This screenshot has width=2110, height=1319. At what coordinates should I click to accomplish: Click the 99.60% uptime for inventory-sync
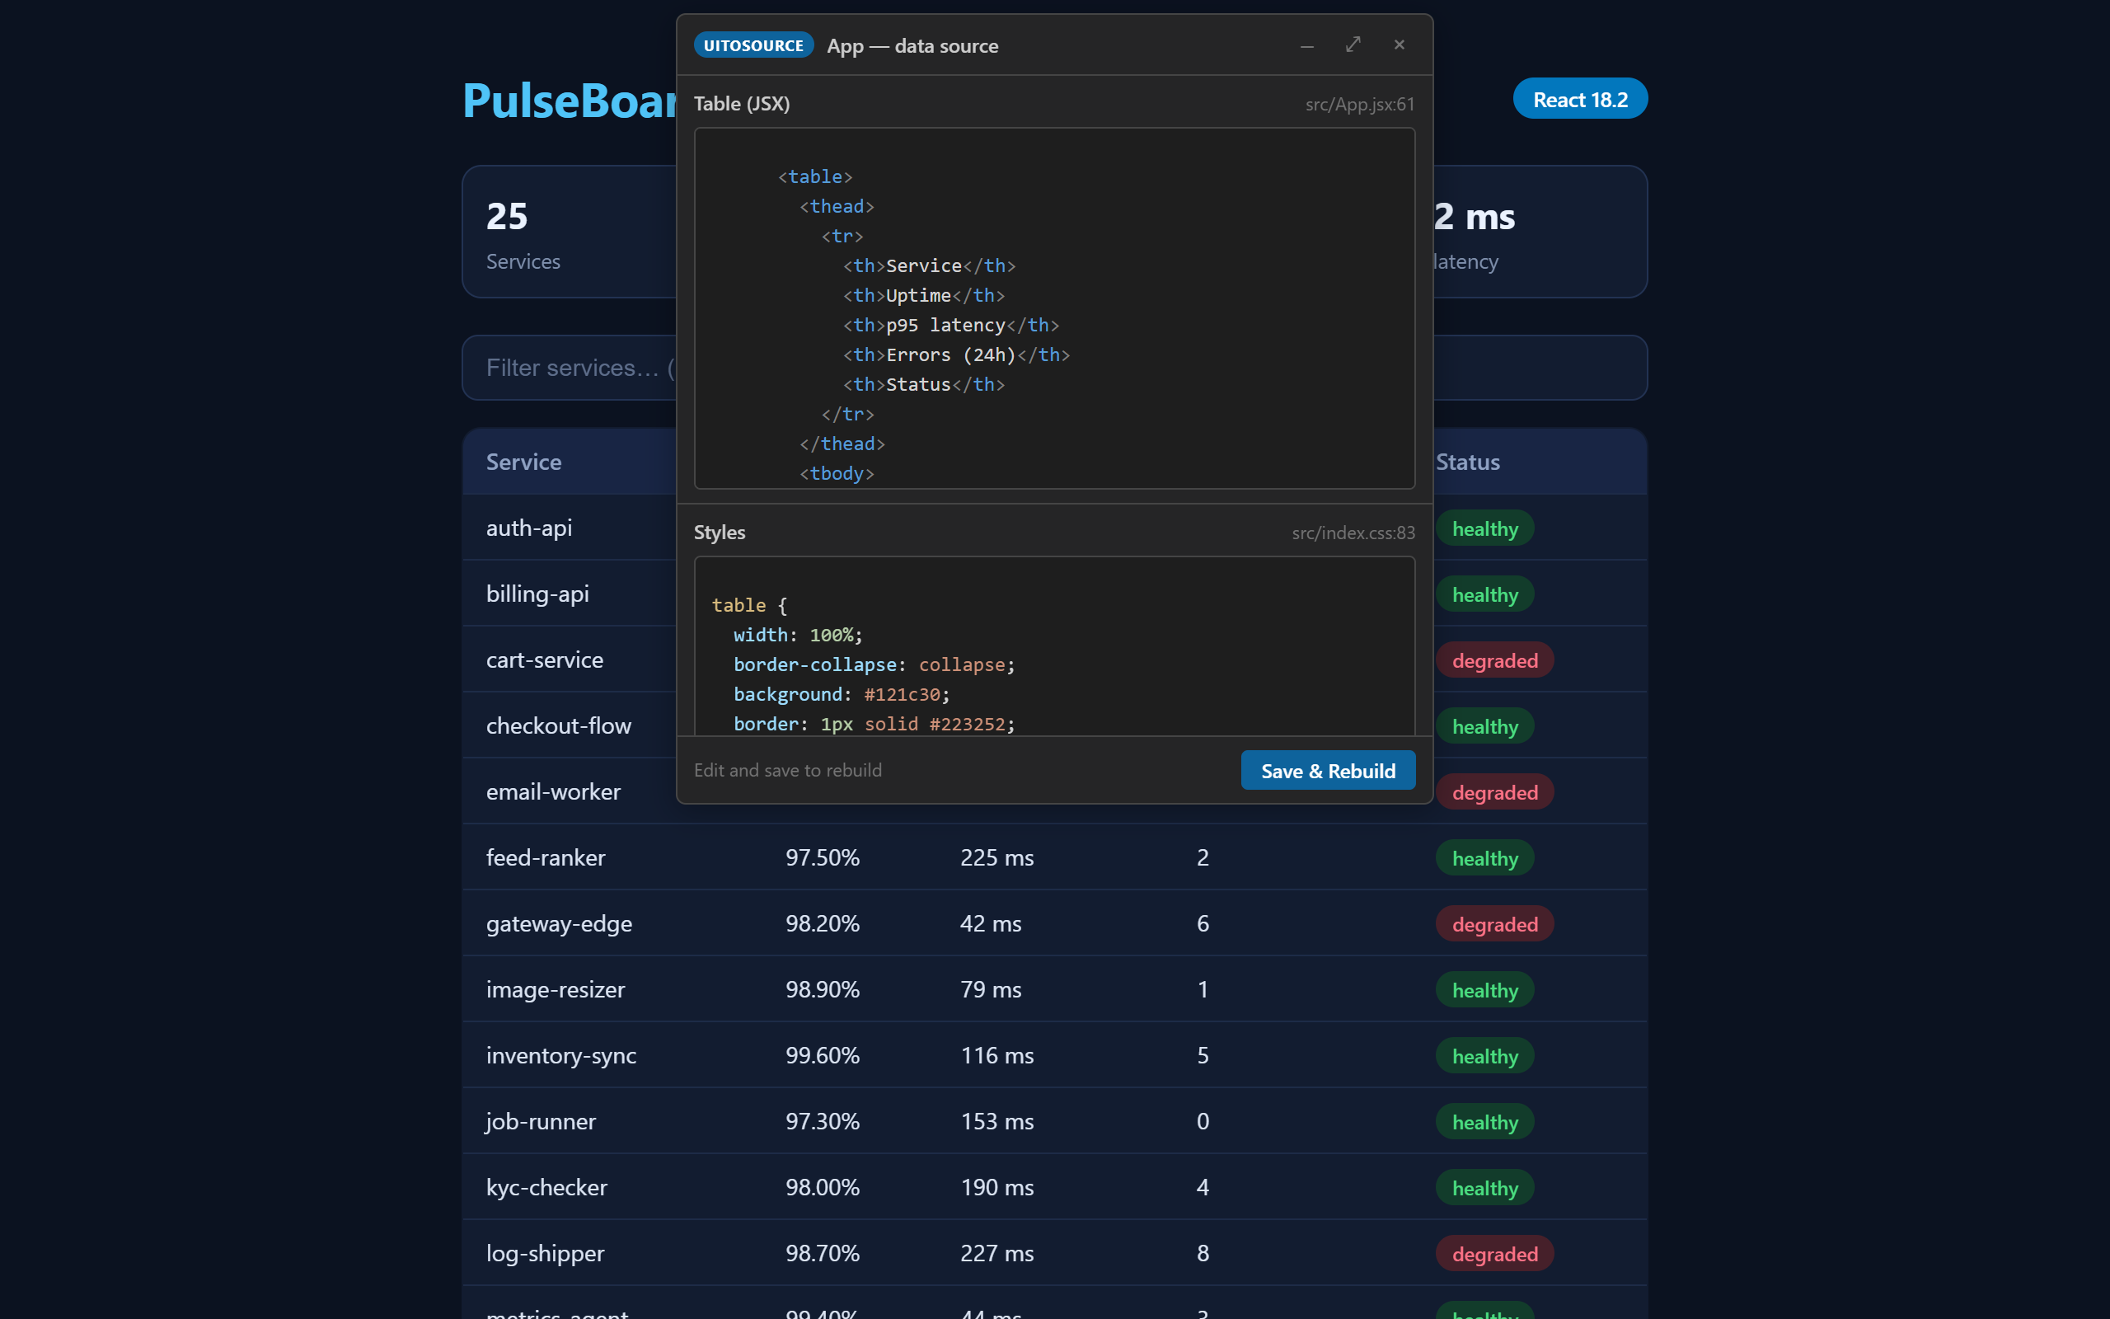pyautogui.click(x=823, y=1054)
